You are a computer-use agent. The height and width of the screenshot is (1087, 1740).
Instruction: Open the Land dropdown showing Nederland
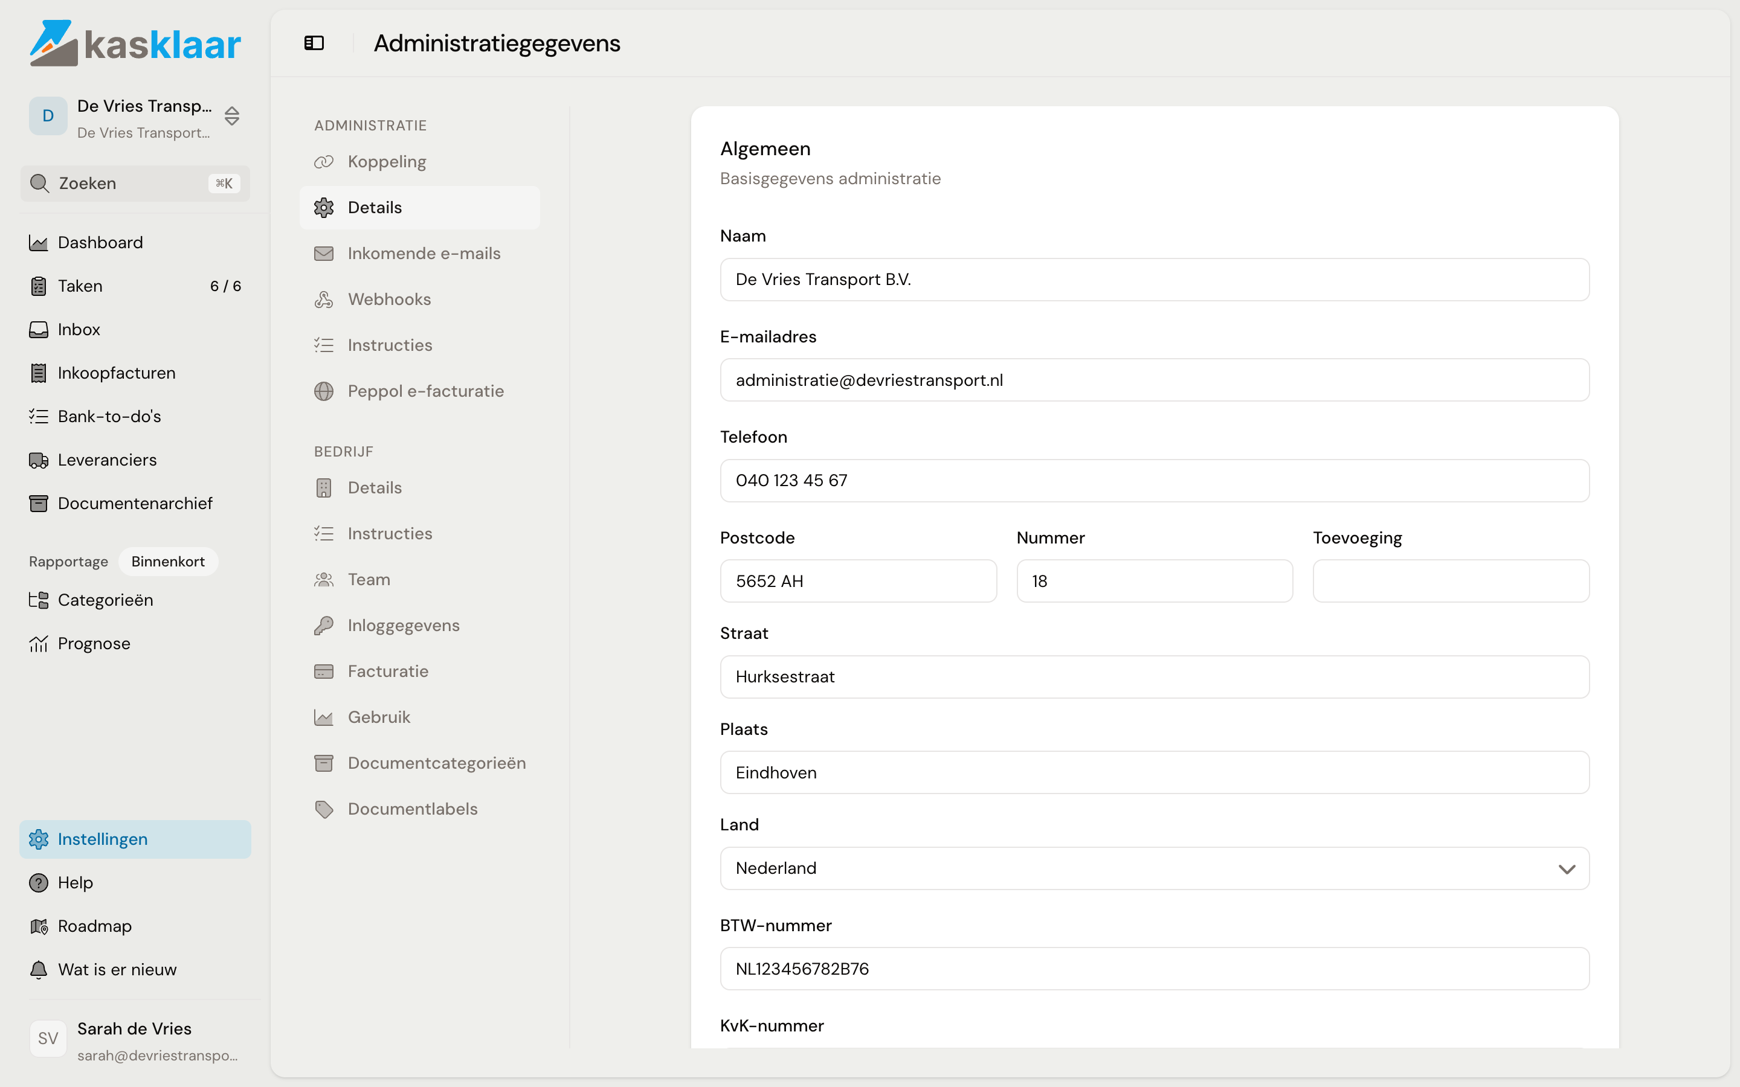[x=1154, y=868]
